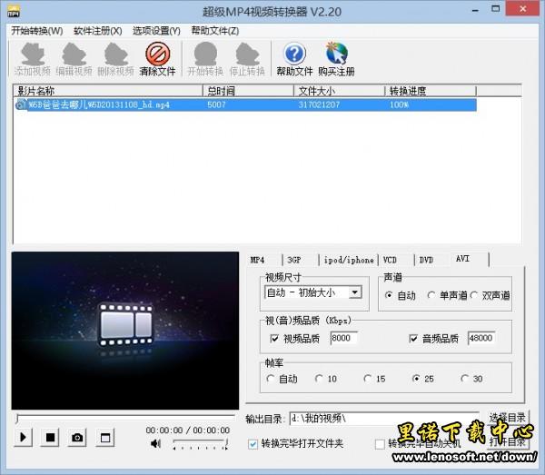Click the preview seek slider
This screenshot has width=545, height=475.
(125, 417)
